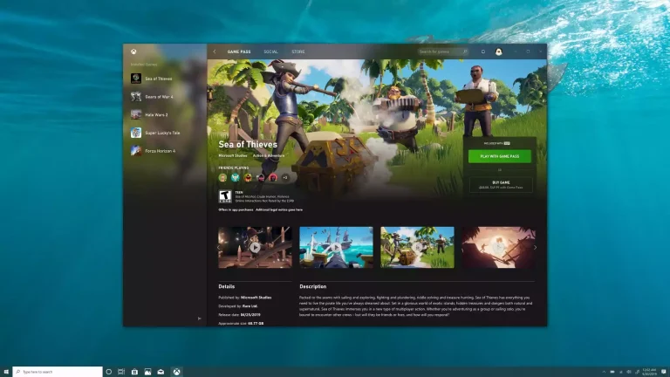The width and height of the screenshot is (670, 377).
Task: Go to the Store tab
Action: 298,51
